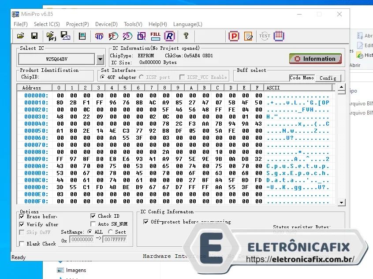Click the hex view scroll up arrow
Viewport: 373px width, 279px height.
coord(341,87)
